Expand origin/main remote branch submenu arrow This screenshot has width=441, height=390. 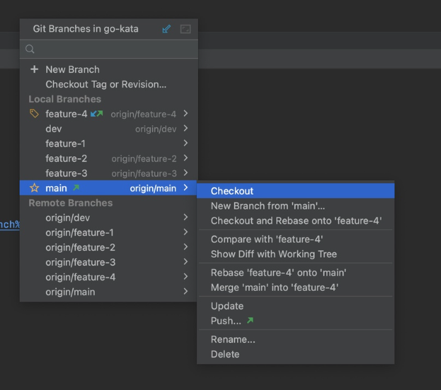point(185,292)
